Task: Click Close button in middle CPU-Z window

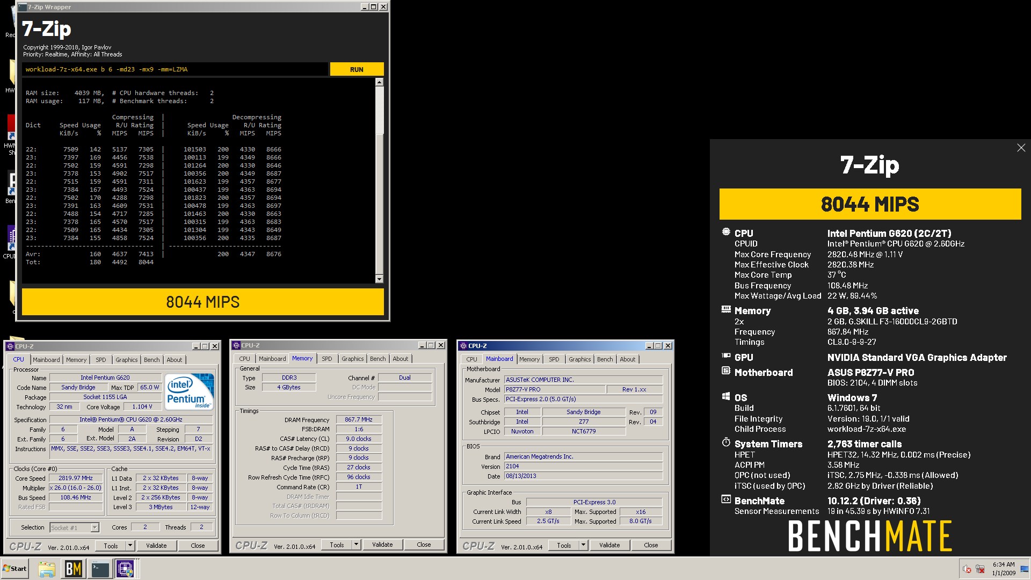Action: click(424, 545)
